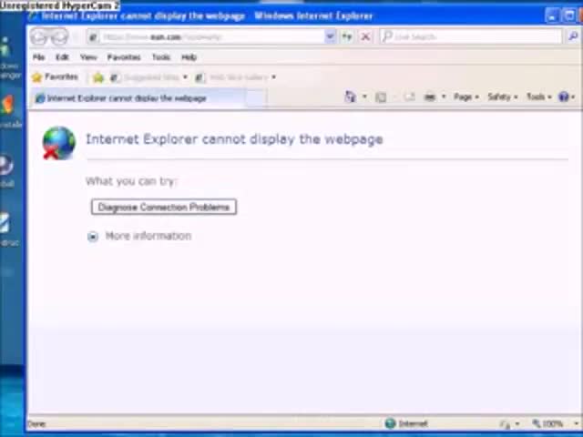583x437 pixels.
Task: Open the Safety dropdown menu
Action: [500, 97]
